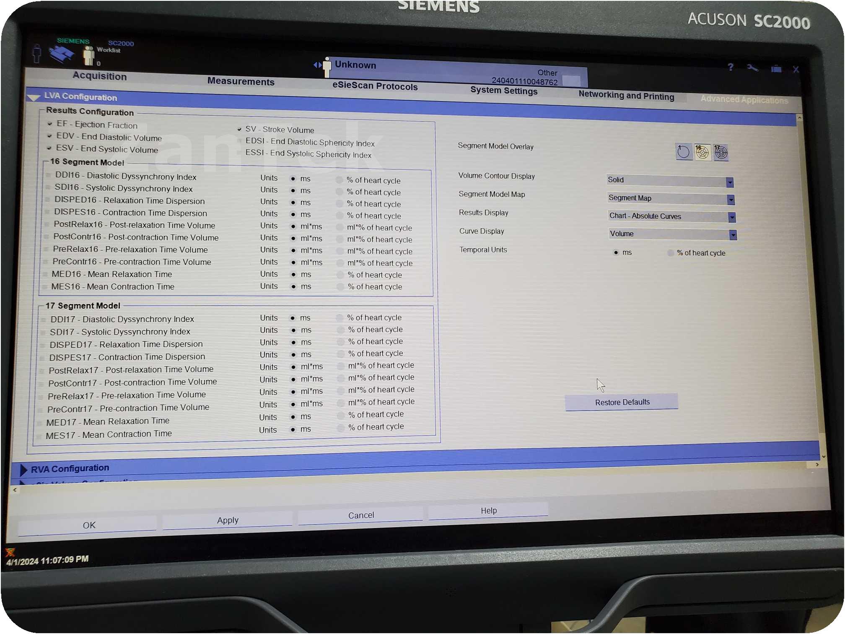Set Temporal Units to % of heart cycle
This screenshot has width=845, height=634.
(x=671, y=253)
